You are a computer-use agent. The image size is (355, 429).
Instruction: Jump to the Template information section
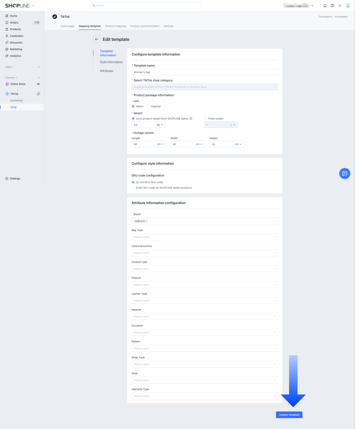(x=108, y=53)
